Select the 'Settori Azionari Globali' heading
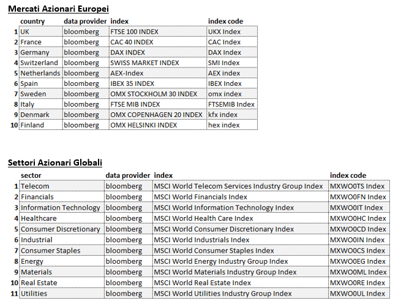 (55, 163)
